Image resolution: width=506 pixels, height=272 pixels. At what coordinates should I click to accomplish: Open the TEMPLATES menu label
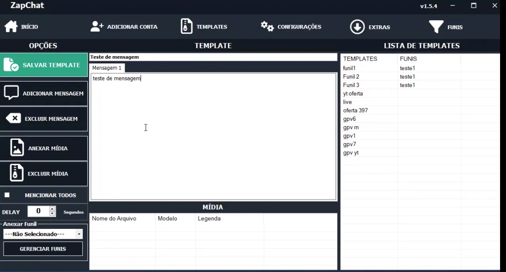pos(212,27)
